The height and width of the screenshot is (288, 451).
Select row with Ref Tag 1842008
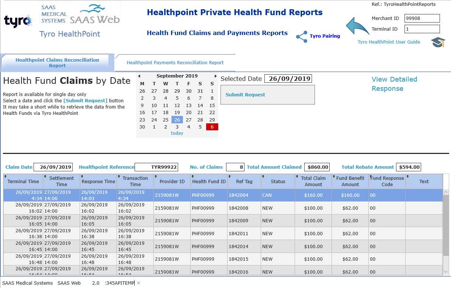point(223,208)
